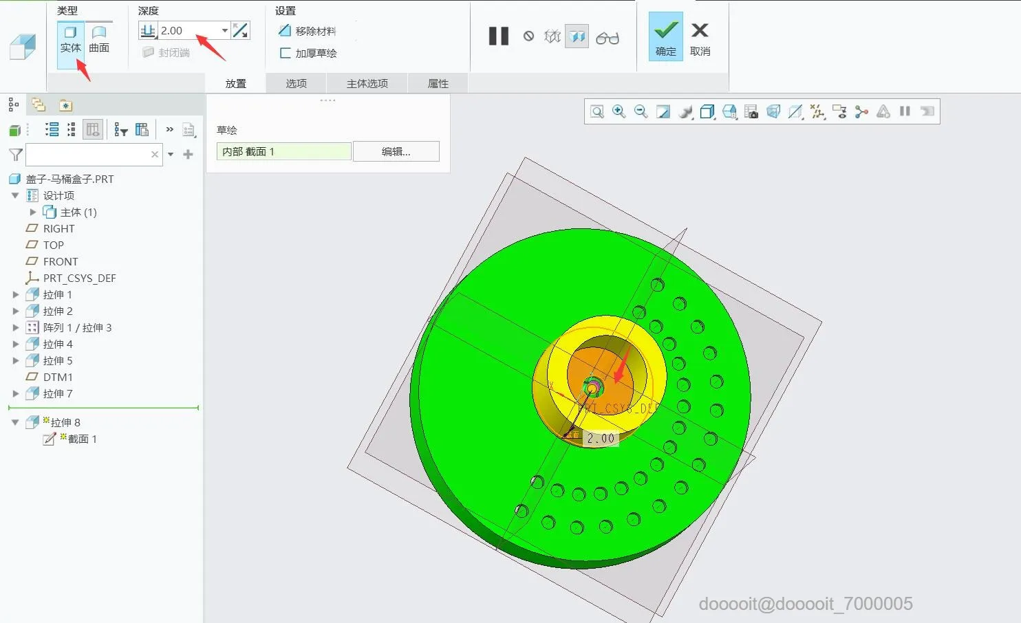Confirm the extrude with 确定

pos(666,36)
